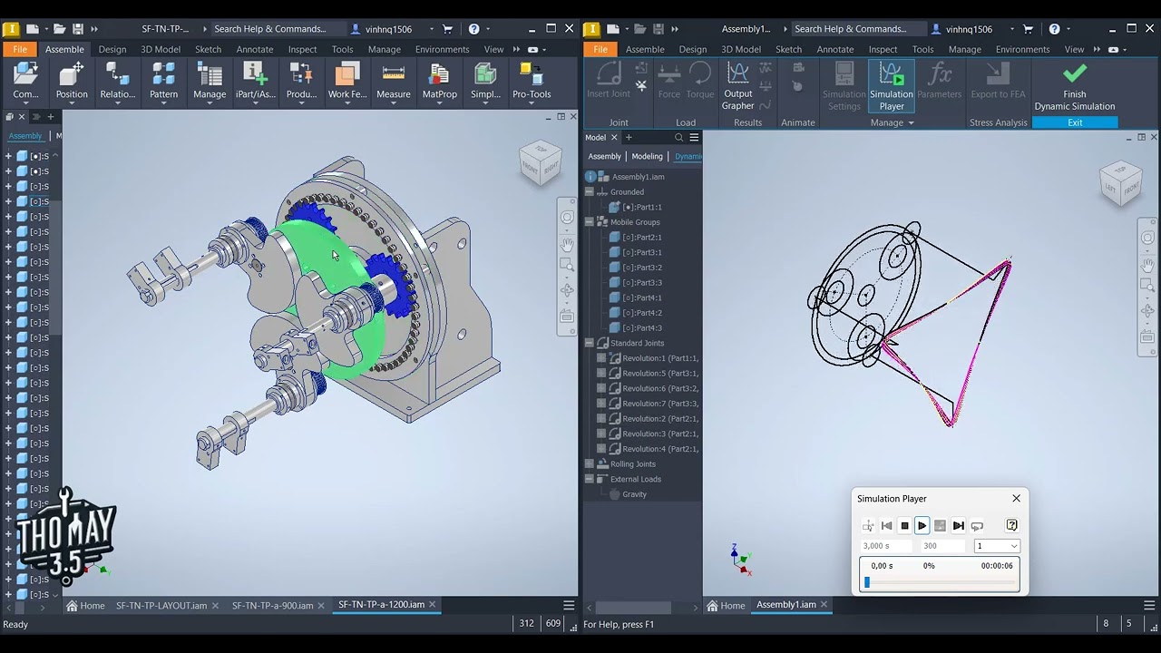Viewport: 1161px width, 653px height.
Task: Click the simulation progress slider handle
Action: [x=866, y=582]
